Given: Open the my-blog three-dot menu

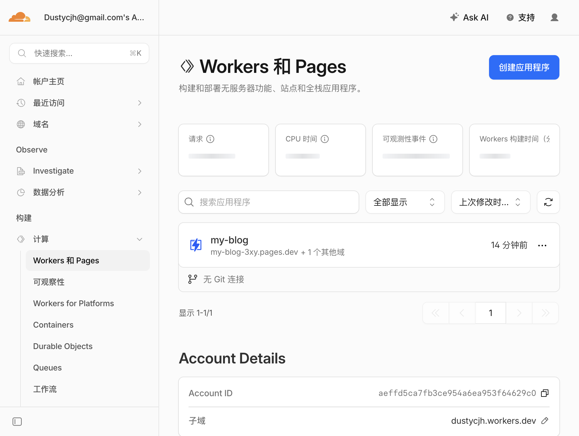Looking at the screenshot, I should [x=542, y=245].
